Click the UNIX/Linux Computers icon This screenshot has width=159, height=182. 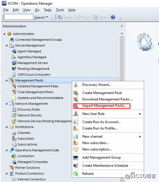coord(14,75)
